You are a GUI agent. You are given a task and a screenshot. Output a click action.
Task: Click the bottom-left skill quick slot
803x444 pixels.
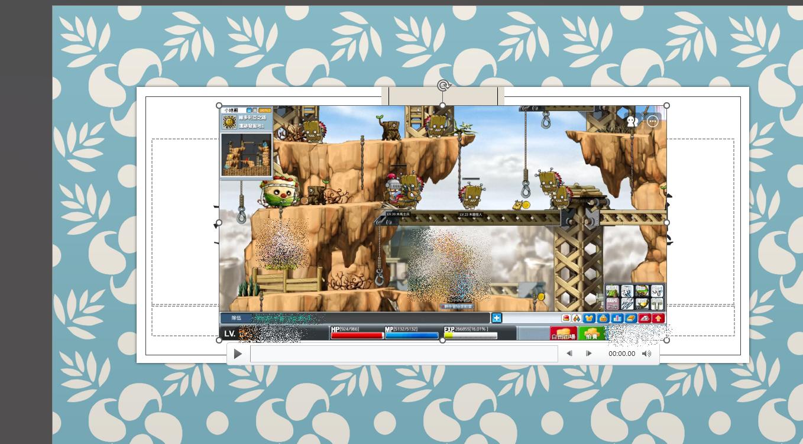[613, 304]
